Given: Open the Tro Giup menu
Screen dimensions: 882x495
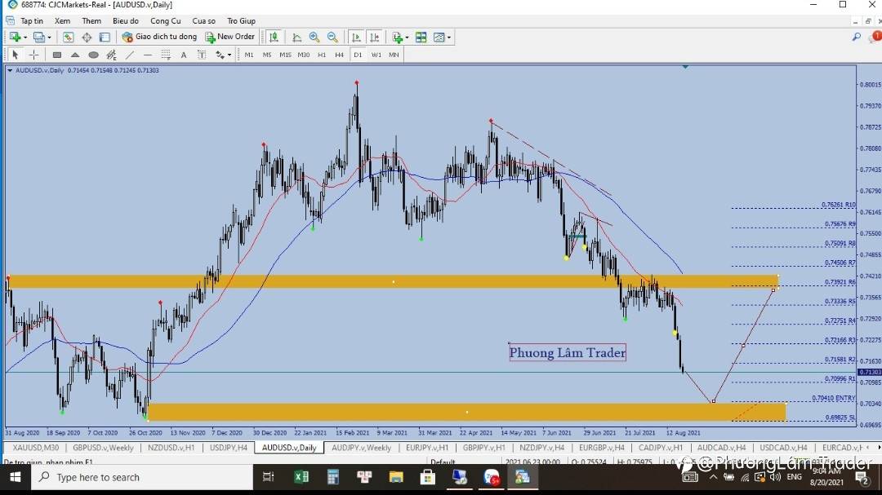Looking at the screenshot, I should coord(241,20).
